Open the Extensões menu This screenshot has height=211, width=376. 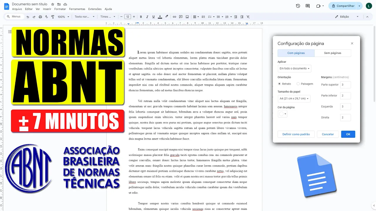point(95,9)
